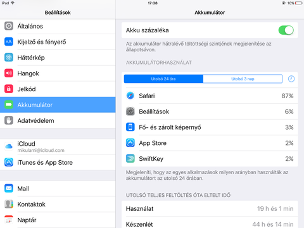The image size is (304, 228).
Task: Tap the iPad label in the status bar
Action: pos(5,3)
